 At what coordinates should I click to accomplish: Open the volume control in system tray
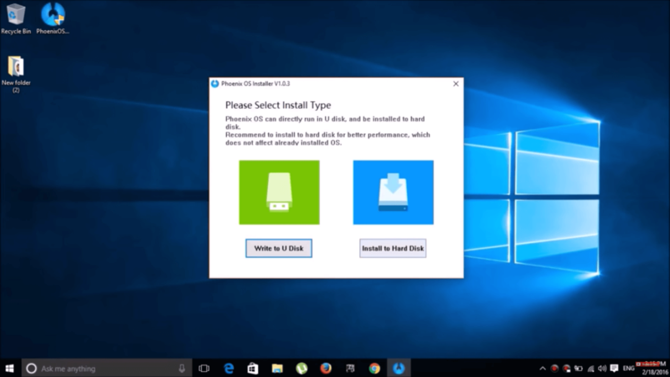pyautogui.click(x=602, y=369)
